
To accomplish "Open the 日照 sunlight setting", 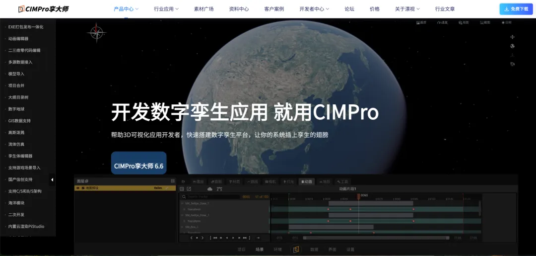I will pos(507,22).
